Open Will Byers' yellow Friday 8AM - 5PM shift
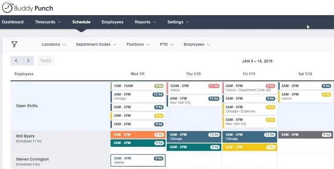The height and width of the screenshot is (169, 334). tap(250, 147)
